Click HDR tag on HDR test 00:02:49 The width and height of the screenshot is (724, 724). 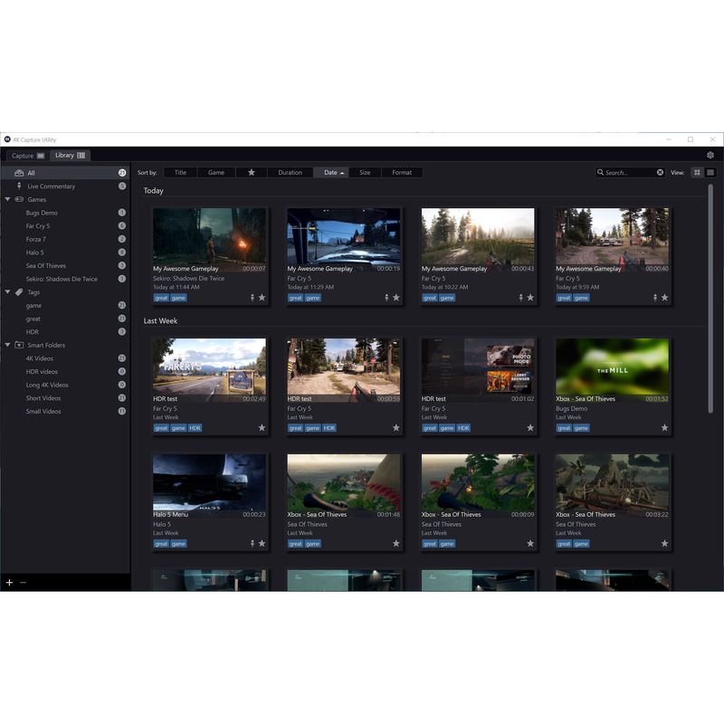195,428
